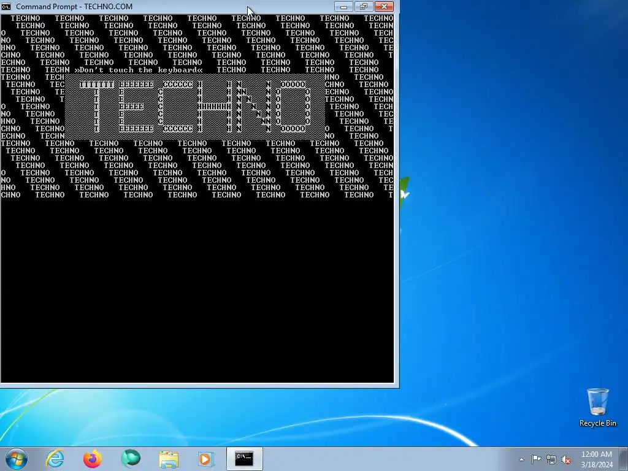Open the clock showing 12:00 AM
The width and height of the screenshot is (628, 471).
596,459
